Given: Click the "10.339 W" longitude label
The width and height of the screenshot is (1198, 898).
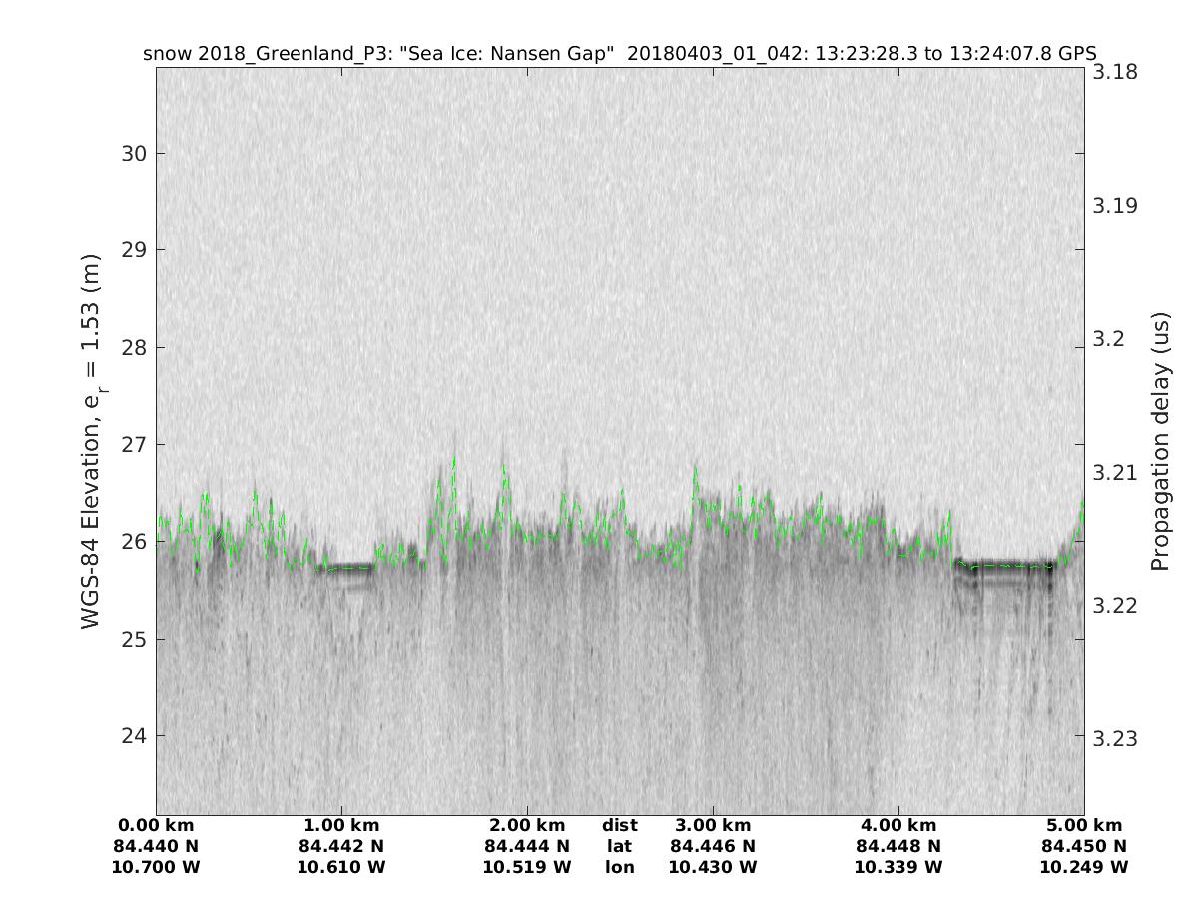Looking at the screenshot, I should coord(898,867).
